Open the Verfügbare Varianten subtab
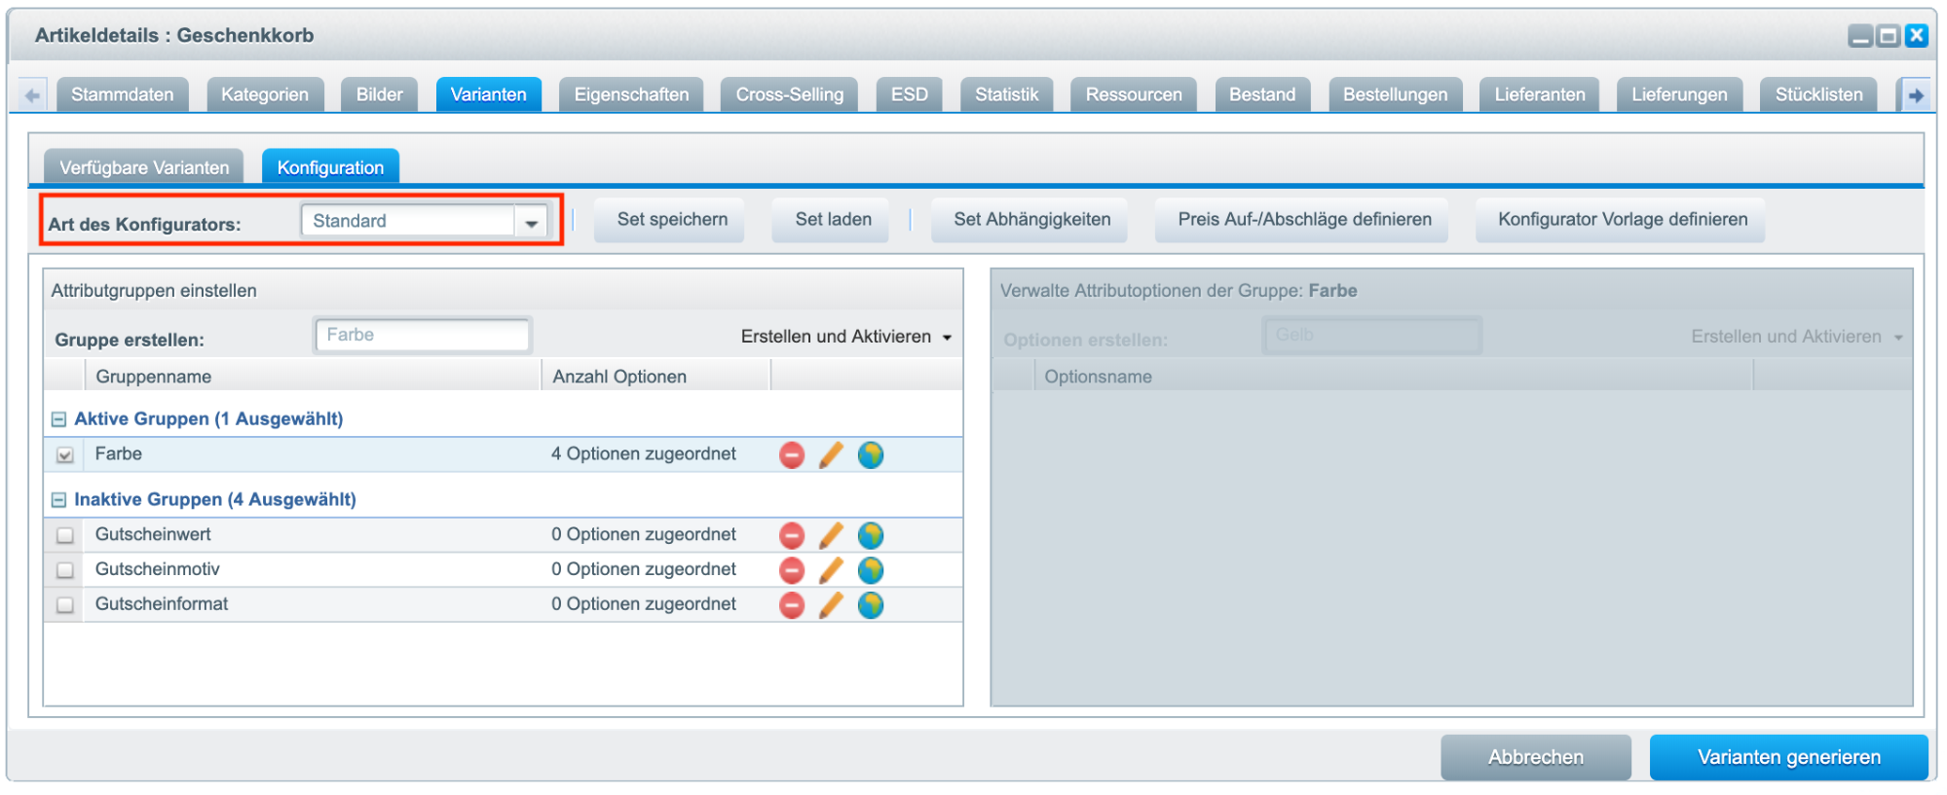This screenshot has height=795, width=1947. point(144,167)
